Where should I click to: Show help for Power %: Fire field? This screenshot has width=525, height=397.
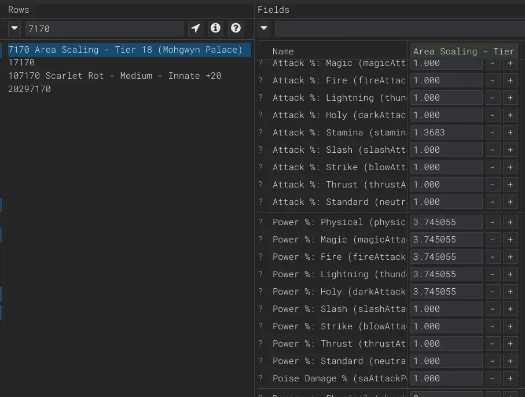pyautogui.click(x=260, y=257)
